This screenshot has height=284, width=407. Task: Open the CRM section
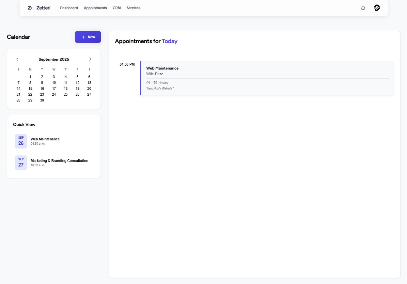coord(117,8)
